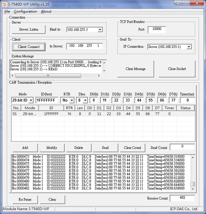Click the RTR column header
Image resolution: width=206 pixels, height=214 pixels.
pyautogui.click(x=69, y=108)
